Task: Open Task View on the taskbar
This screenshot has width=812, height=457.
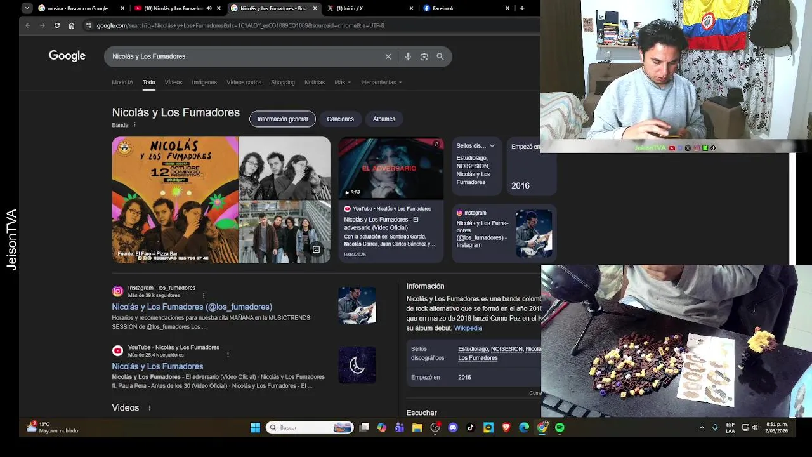Action: pos(364,428)
